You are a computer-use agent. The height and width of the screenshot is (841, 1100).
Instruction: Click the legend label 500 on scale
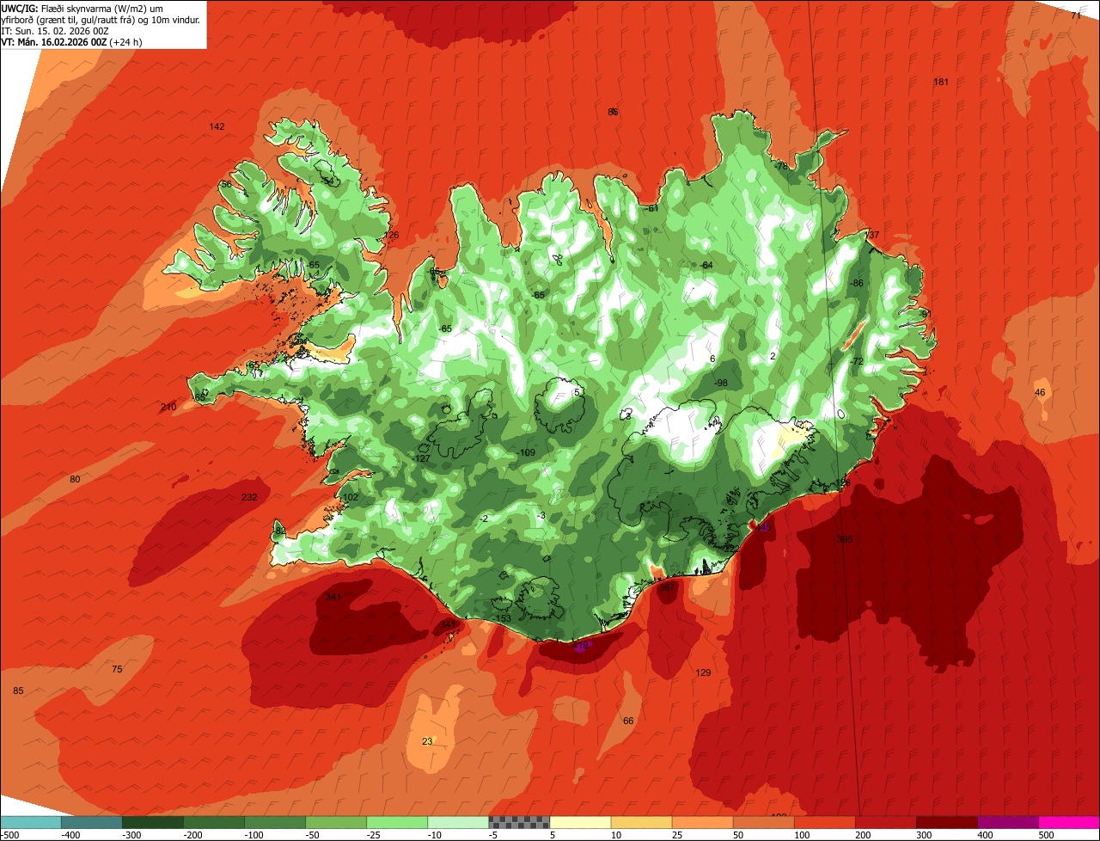[1045, 834]
